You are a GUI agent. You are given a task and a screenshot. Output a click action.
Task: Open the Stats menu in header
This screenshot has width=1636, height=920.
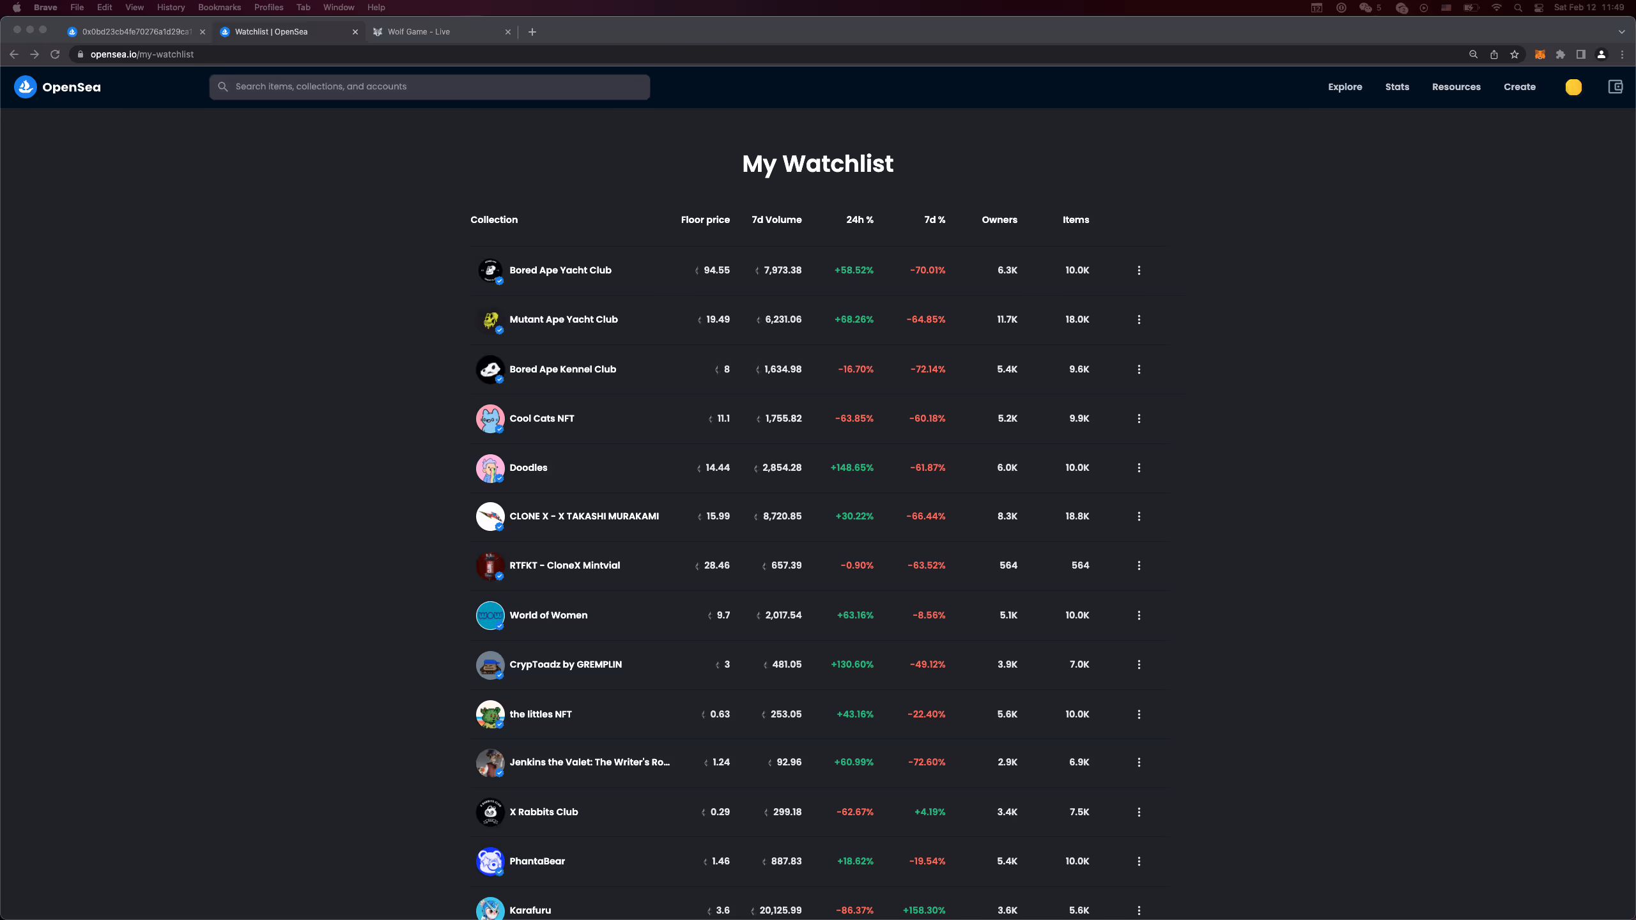(1397, 87)
